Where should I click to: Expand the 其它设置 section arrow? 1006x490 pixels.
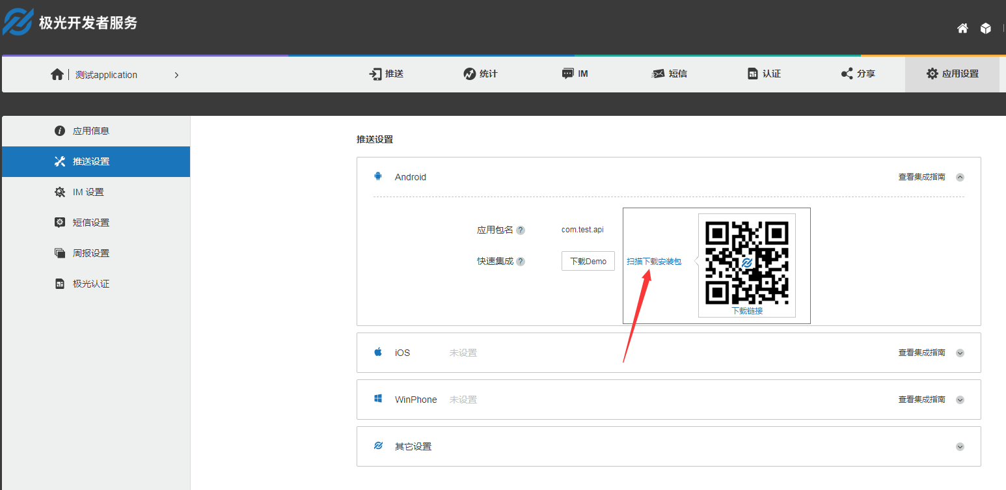960,447
